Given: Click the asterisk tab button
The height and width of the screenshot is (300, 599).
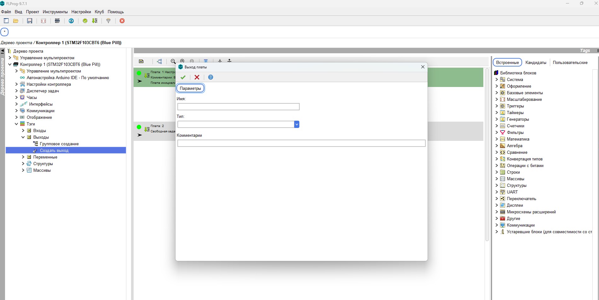Looking at the screenshot, I should click(x=4, y=32).
